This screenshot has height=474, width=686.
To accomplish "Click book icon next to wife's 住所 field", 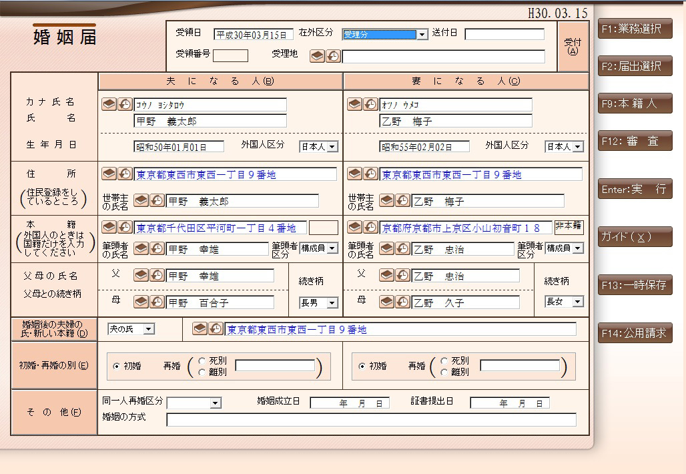I will pyautogui.click(x=354, y=174).
